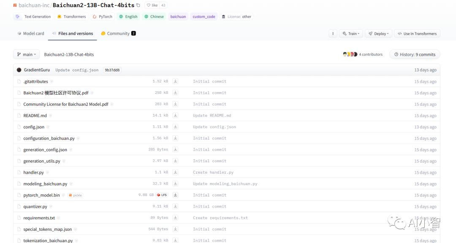Open requirements.txt file
This screenshot has height=243, width=456.
[39, 218]
